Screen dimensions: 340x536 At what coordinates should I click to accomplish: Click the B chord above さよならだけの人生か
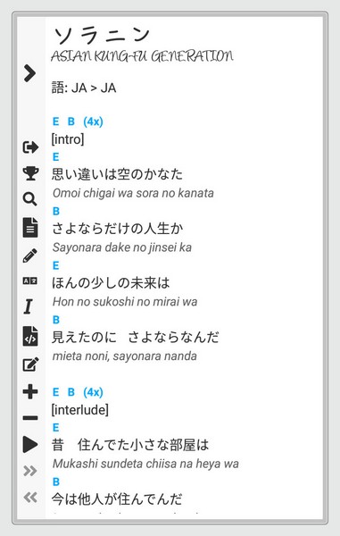pos(56,211)
